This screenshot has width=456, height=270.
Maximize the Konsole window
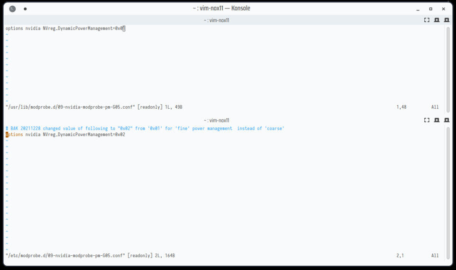point(431,9)
